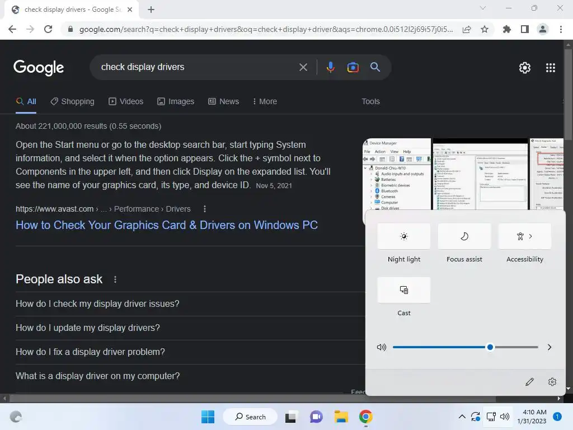
Task: Open the notification badge showing 1
Action: coord(557,417)
